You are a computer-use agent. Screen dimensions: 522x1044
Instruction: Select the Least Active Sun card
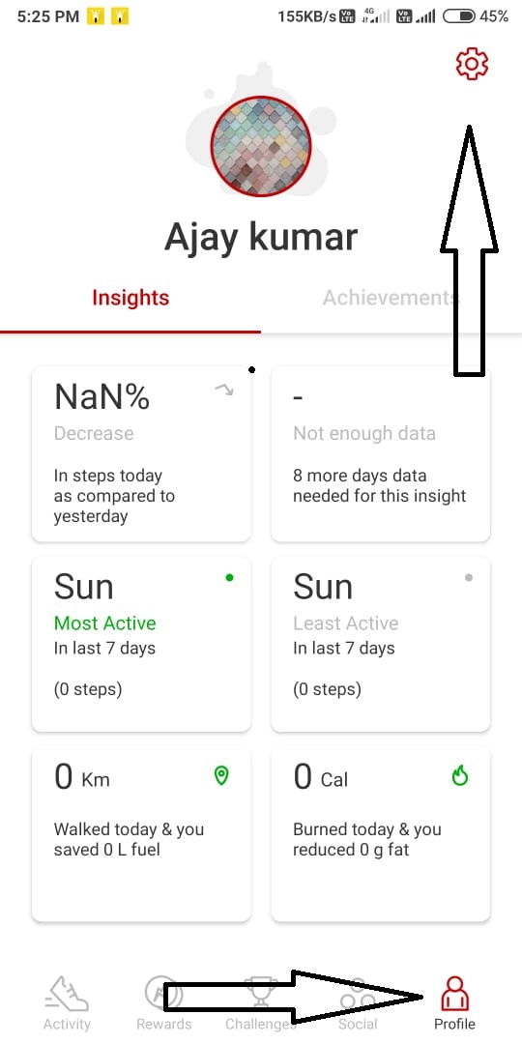coord(380,645)
